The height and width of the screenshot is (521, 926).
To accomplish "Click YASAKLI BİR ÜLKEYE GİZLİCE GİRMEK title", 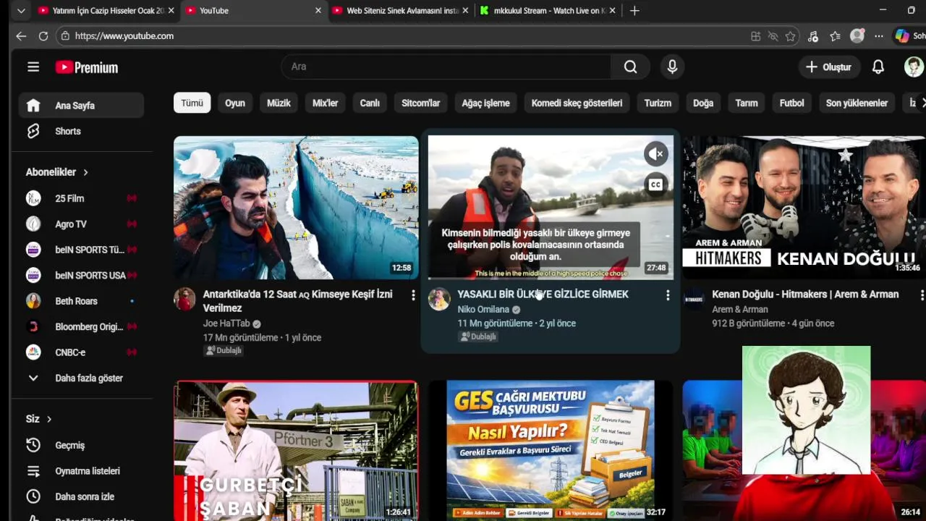I will click(543, 295).
